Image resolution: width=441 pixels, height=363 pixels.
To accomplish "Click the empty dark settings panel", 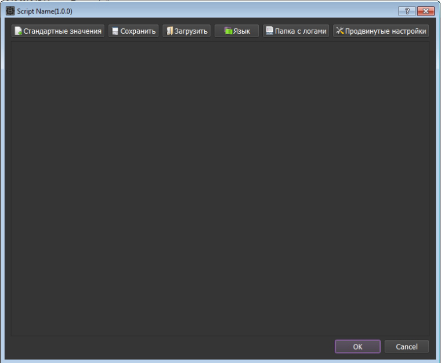I will pos(220,188).
